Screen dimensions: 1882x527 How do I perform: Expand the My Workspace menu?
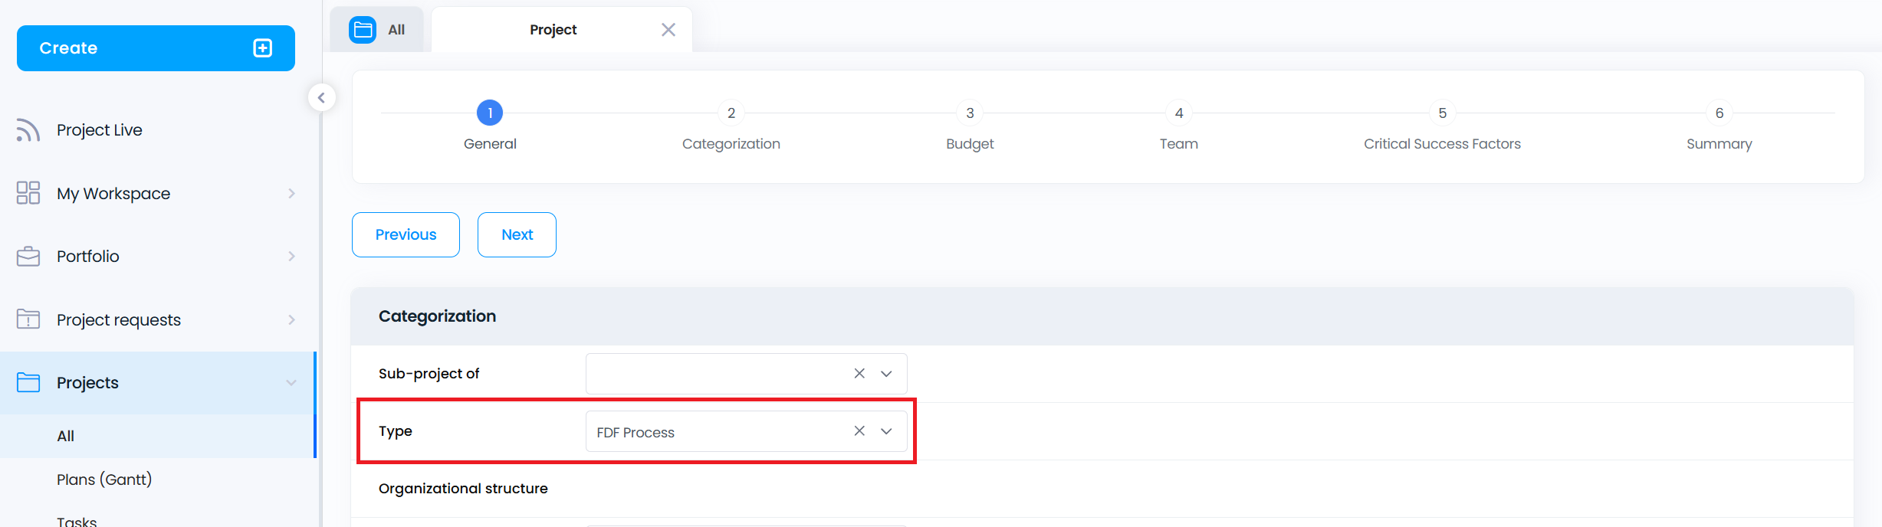tap(291, 194)
